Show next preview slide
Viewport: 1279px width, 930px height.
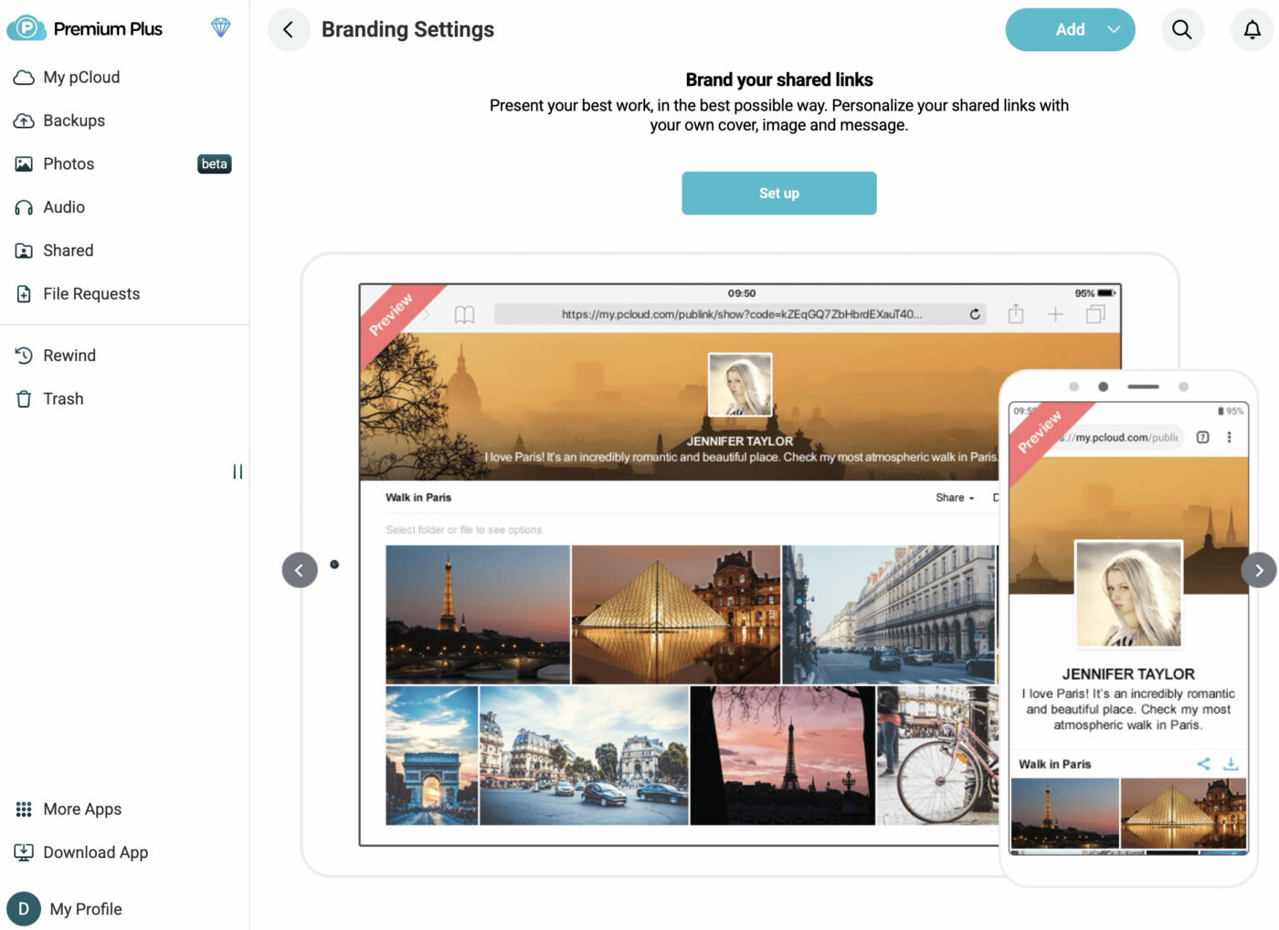1258,570
